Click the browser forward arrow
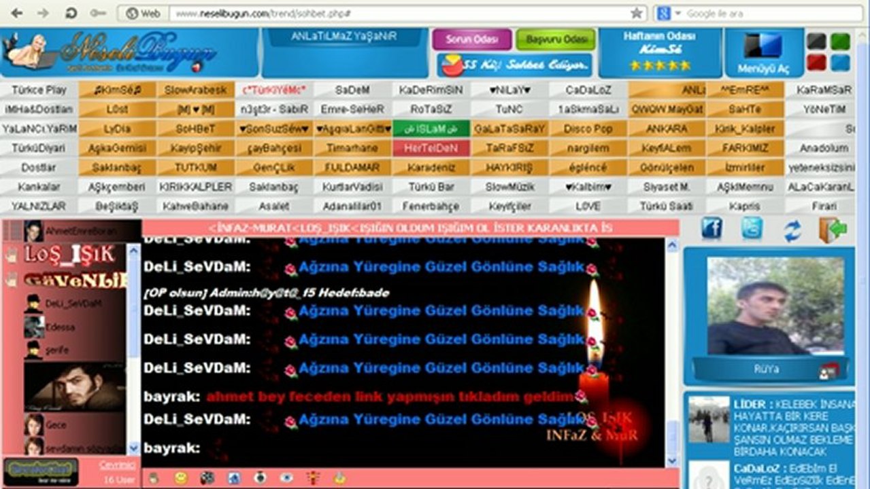This screenshot has width=870, height=489. [x=42, y=13]
